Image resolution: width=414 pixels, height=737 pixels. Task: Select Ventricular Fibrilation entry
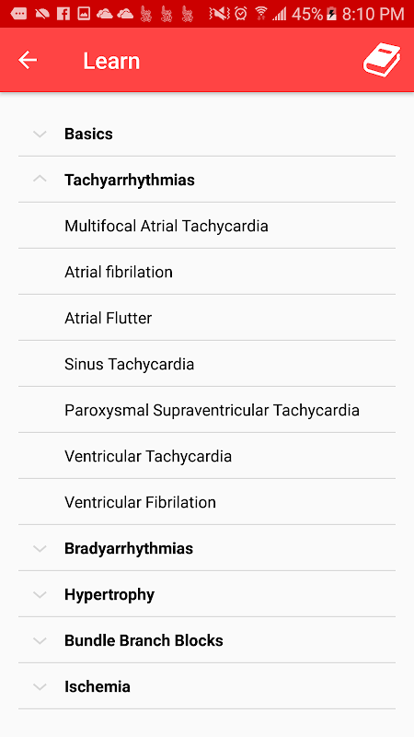coord(207,502)
